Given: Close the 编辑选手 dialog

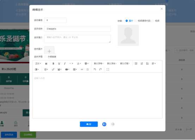Looking at the screenshot, I should 162,9.
